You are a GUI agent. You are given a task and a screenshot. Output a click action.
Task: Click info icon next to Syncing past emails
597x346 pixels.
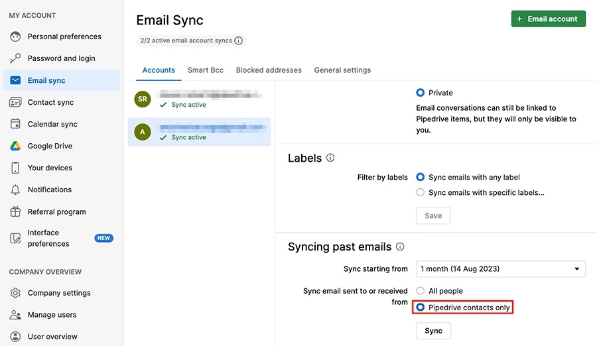pyautogui.click(x=400, y=247)
